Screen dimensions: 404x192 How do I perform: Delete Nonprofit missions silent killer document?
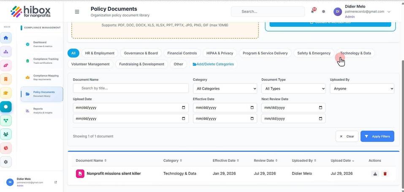(x=385, y=174)
